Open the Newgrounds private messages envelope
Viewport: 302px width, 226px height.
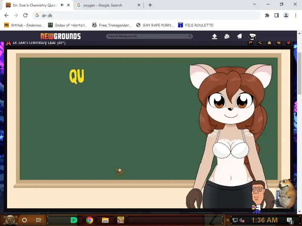(227, 36)
